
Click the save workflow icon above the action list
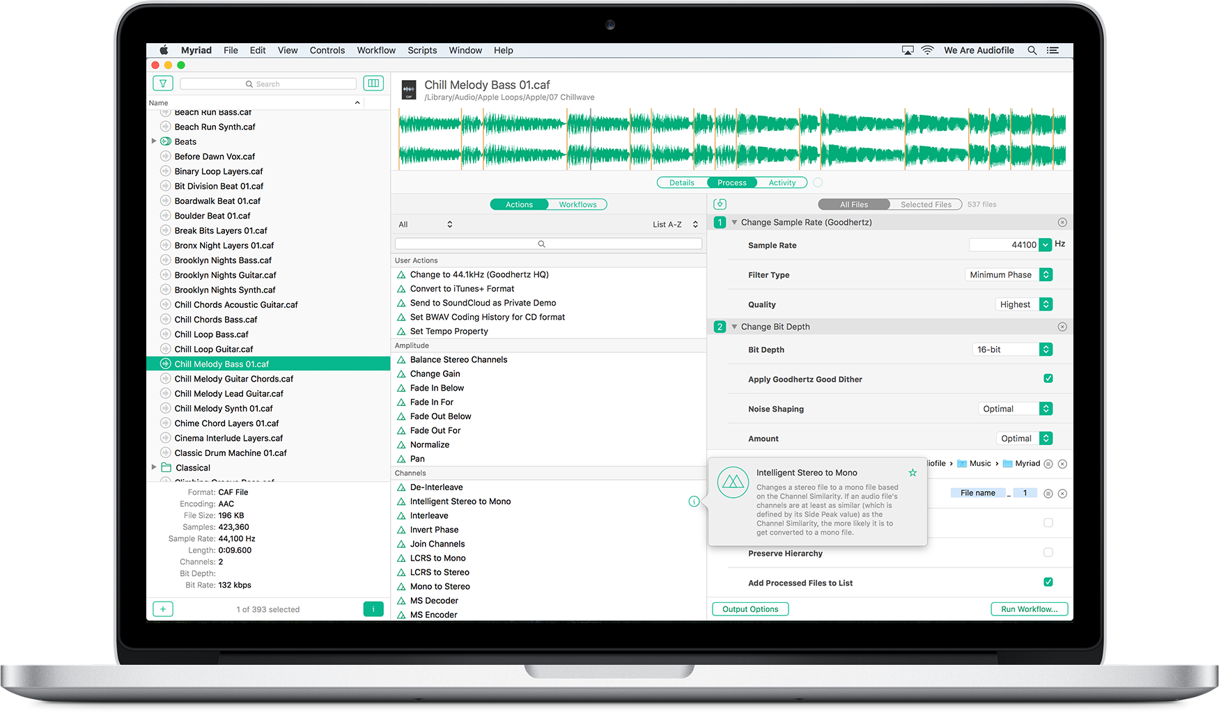click(x=720, y=204)
